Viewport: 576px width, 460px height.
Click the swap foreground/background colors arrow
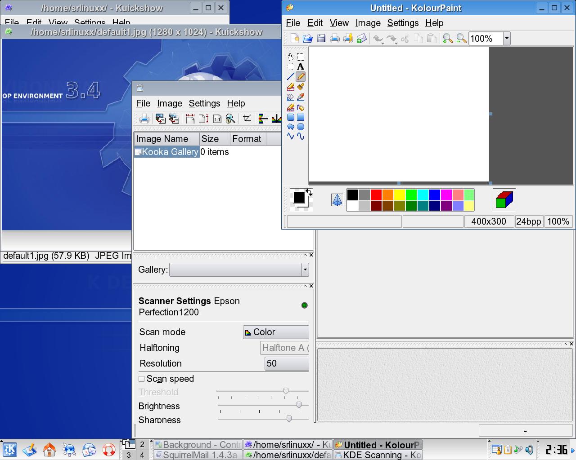point(309,192)
